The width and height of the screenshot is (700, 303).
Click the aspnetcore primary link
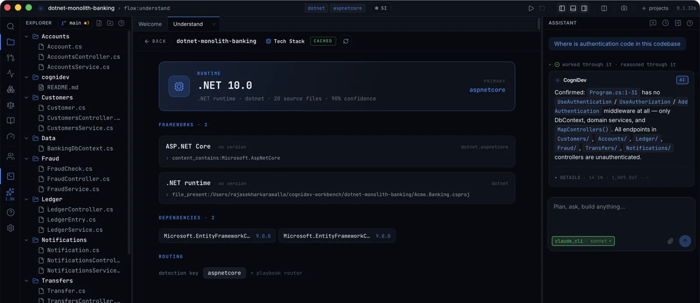(487, 90)
